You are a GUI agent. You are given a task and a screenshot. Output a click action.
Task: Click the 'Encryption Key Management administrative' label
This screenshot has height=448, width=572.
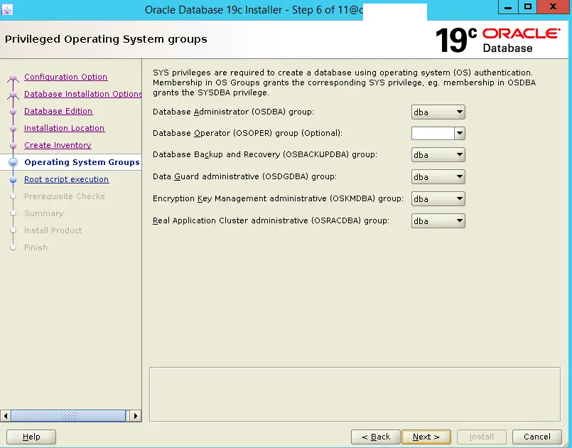pyautogui.click(x=278, y=198)
